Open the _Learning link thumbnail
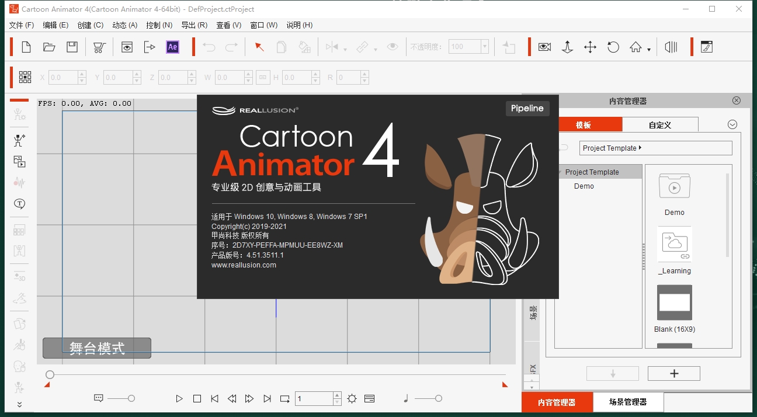The height and width of the screenshot is (417, 757). point(675,245)
